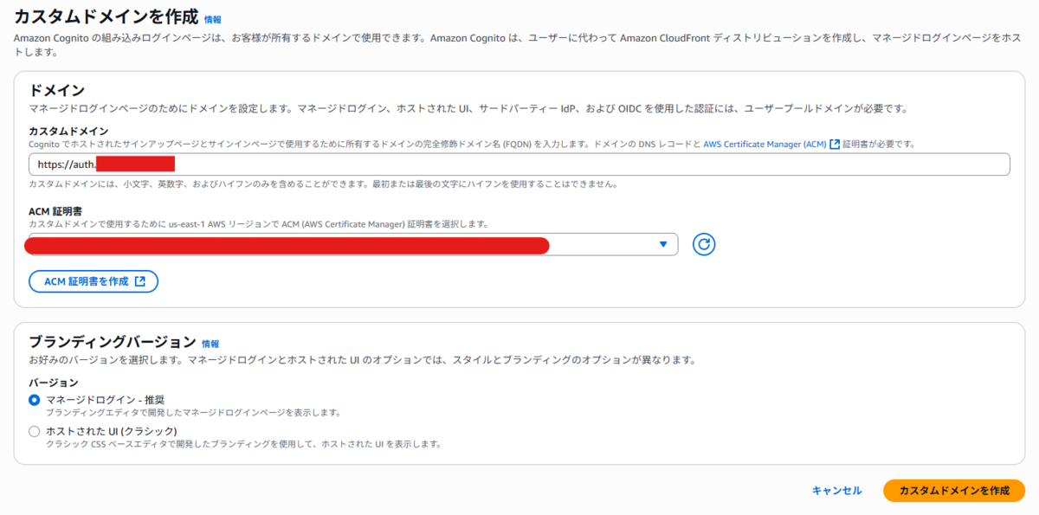Click the refresh ACM certificates icon button
The width and height of the screenshot is (1039, 515).
[x=704, y=245]
